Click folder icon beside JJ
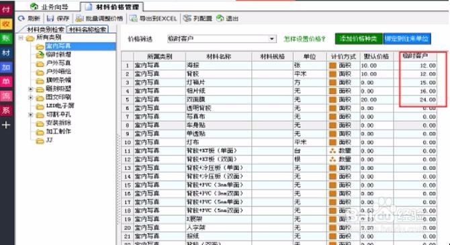450x245 pixels. point(40,141)
